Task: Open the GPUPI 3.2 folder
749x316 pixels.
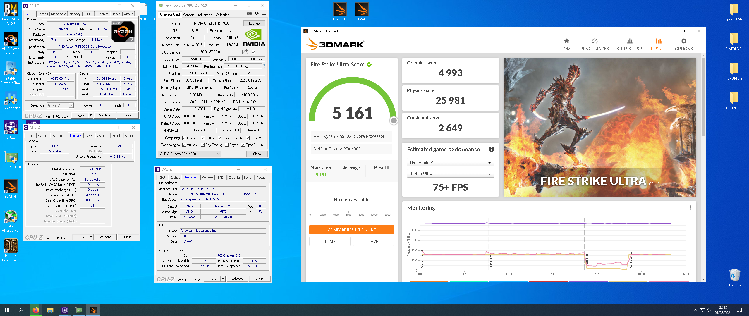Action: coord(734,71)
